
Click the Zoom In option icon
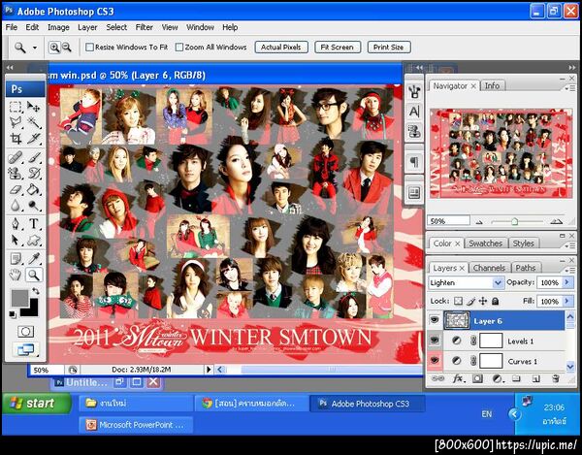(54, 48)
